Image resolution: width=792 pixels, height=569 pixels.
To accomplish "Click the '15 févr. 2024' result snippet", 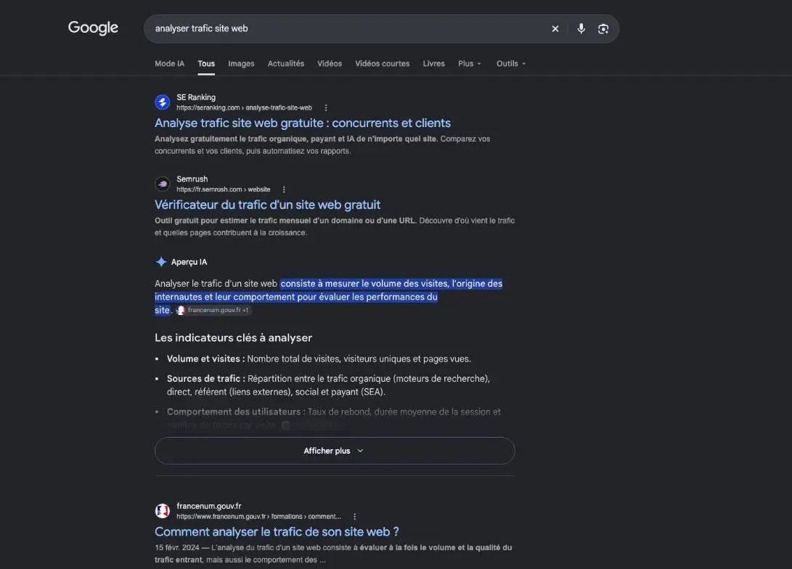I will [x=333, y=554].
